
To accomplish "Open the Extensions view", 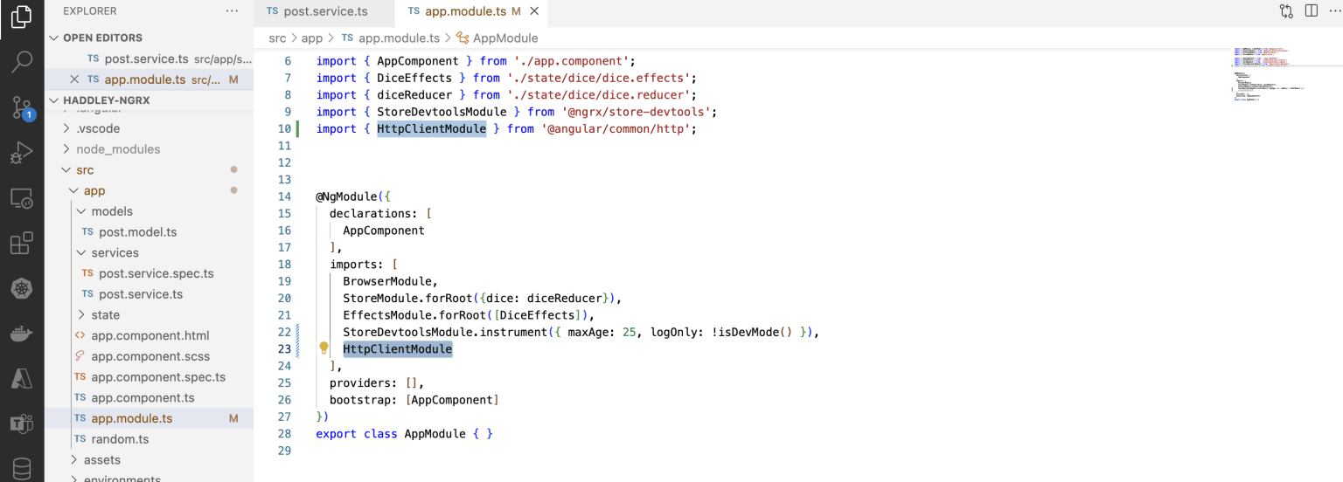I will click(x=22, y=244).
